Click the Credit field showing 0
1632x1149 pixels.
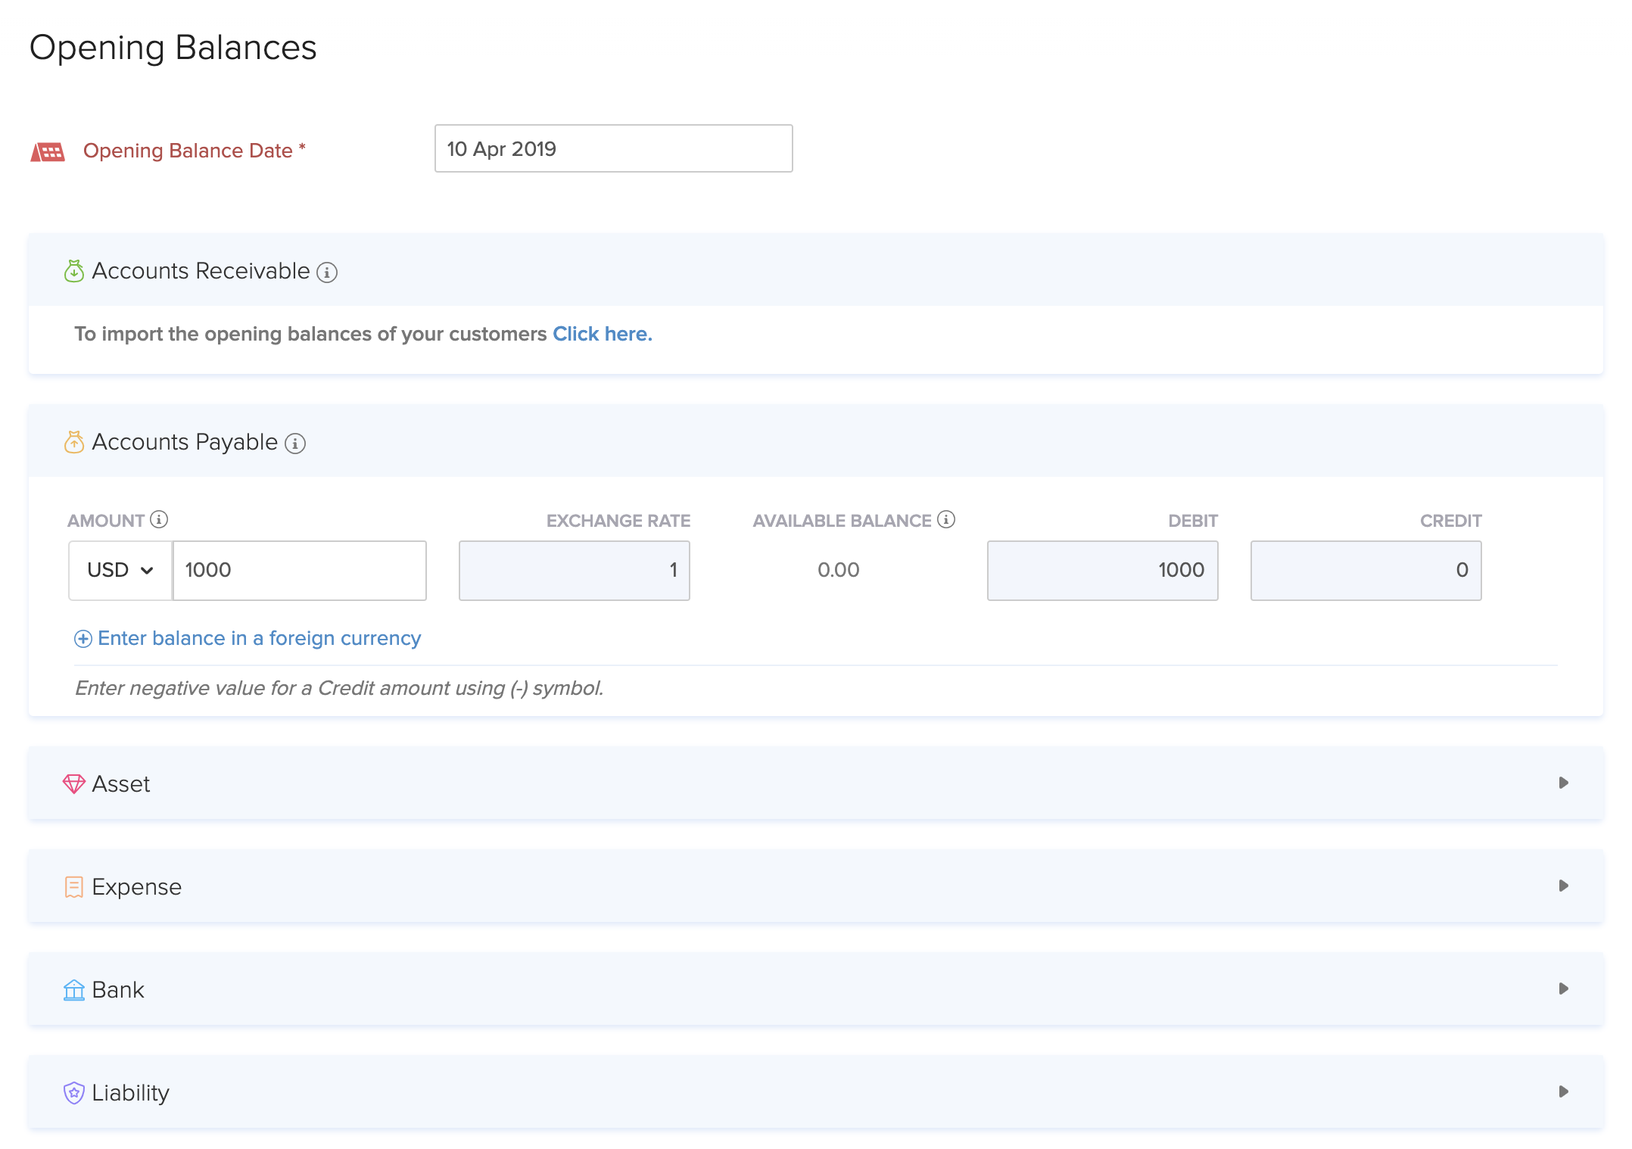click(x=1366, y=571)
